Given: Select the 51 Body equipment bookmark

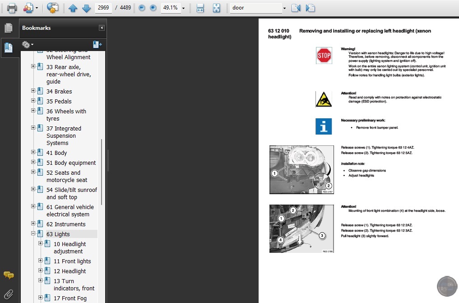Looking at the screenshot, I should [x=71, y=163].
